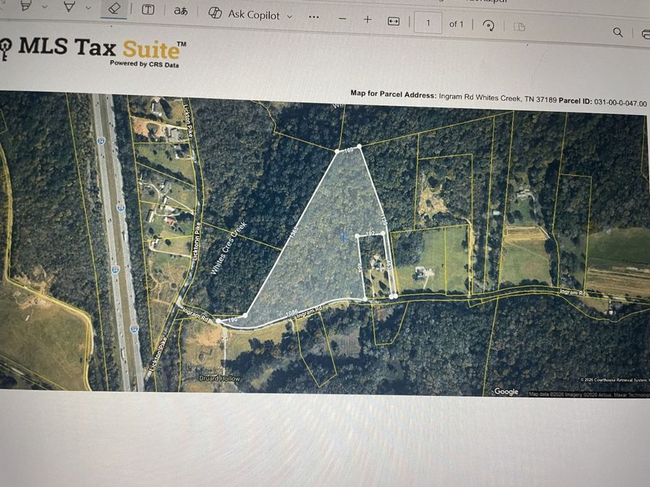Click the '169' top boundary label
This screenshot has width=650, height=487.
349,150
